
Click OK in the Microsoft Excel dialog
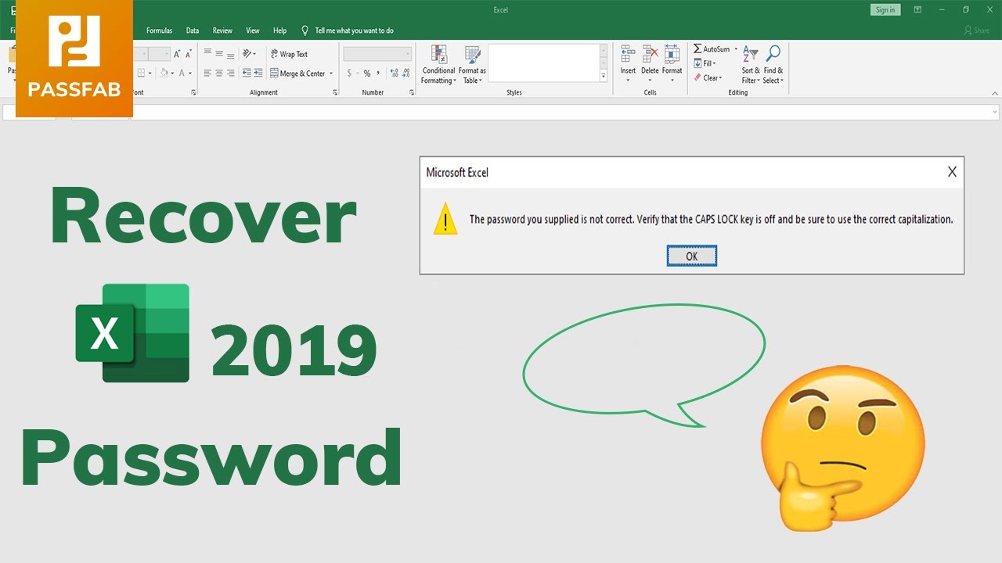tap(691, 256)
